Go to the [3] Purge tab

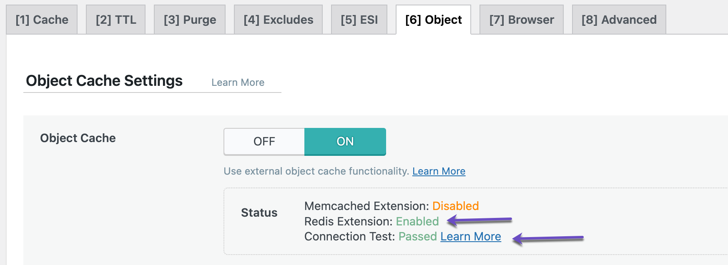coord(190,20)
